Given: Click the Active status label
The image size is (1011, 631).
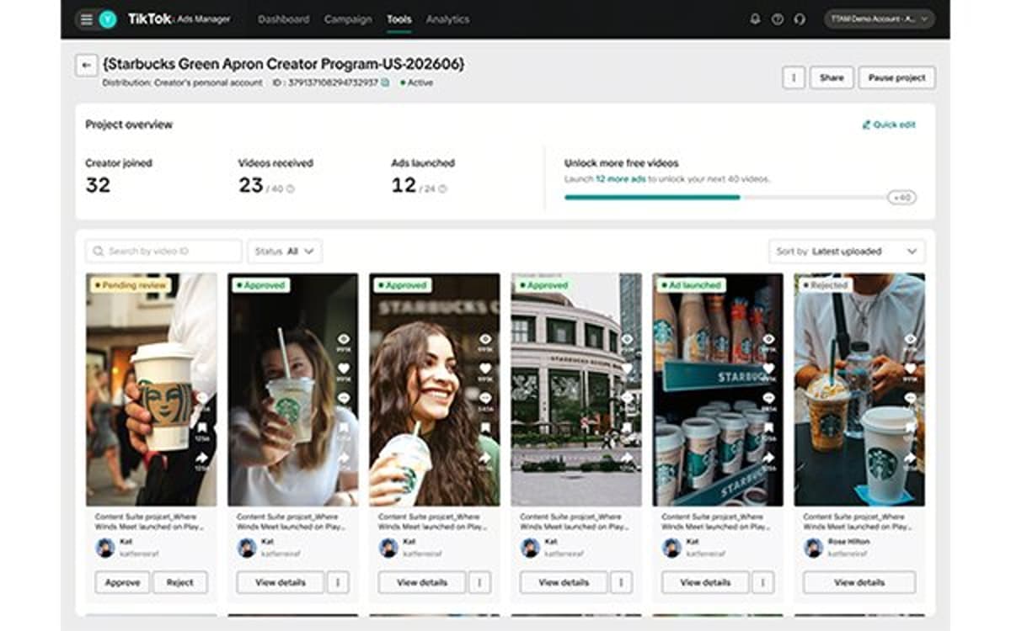Looking at the screenshot, I should [416, 83].
